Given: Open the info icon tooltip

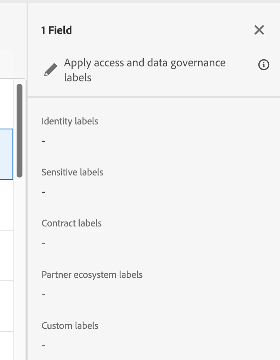Looking at the screenshot, I should tap(264, 65).
